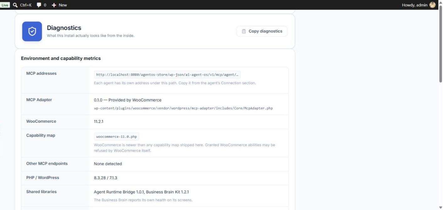Click the Capability map row label
443x210 pixels.
[x=41, y=136]
